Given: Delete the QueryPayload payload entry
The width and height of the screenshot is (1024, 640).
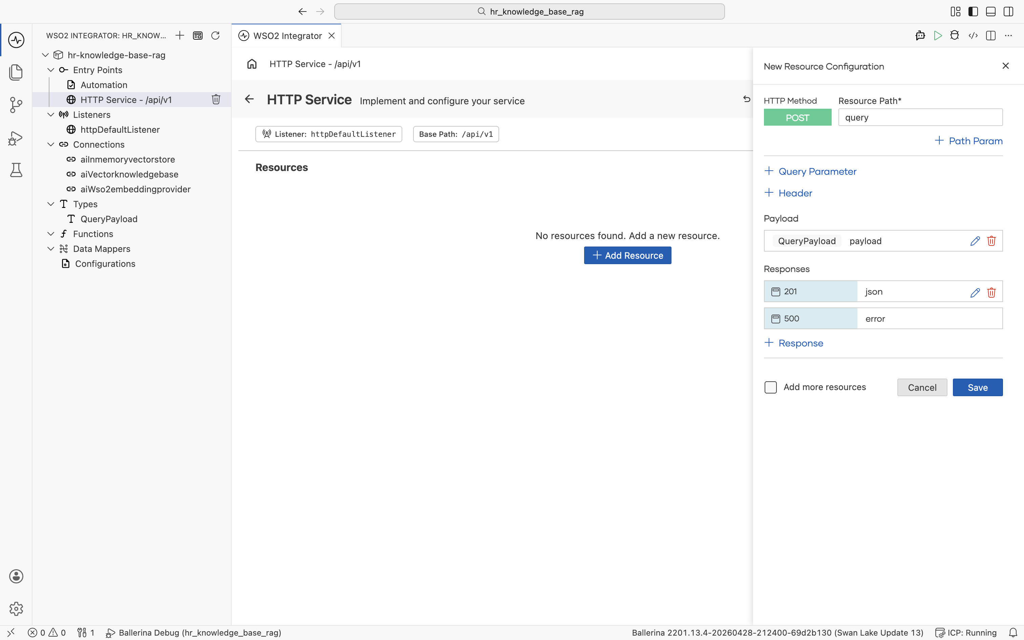Looking at the screenshot, I should pos(991,241).
